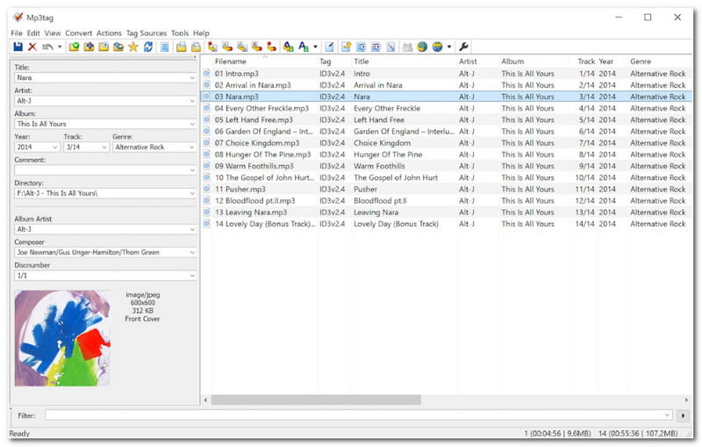Click the Tag - Filename convert icon

tap(212, 47)
